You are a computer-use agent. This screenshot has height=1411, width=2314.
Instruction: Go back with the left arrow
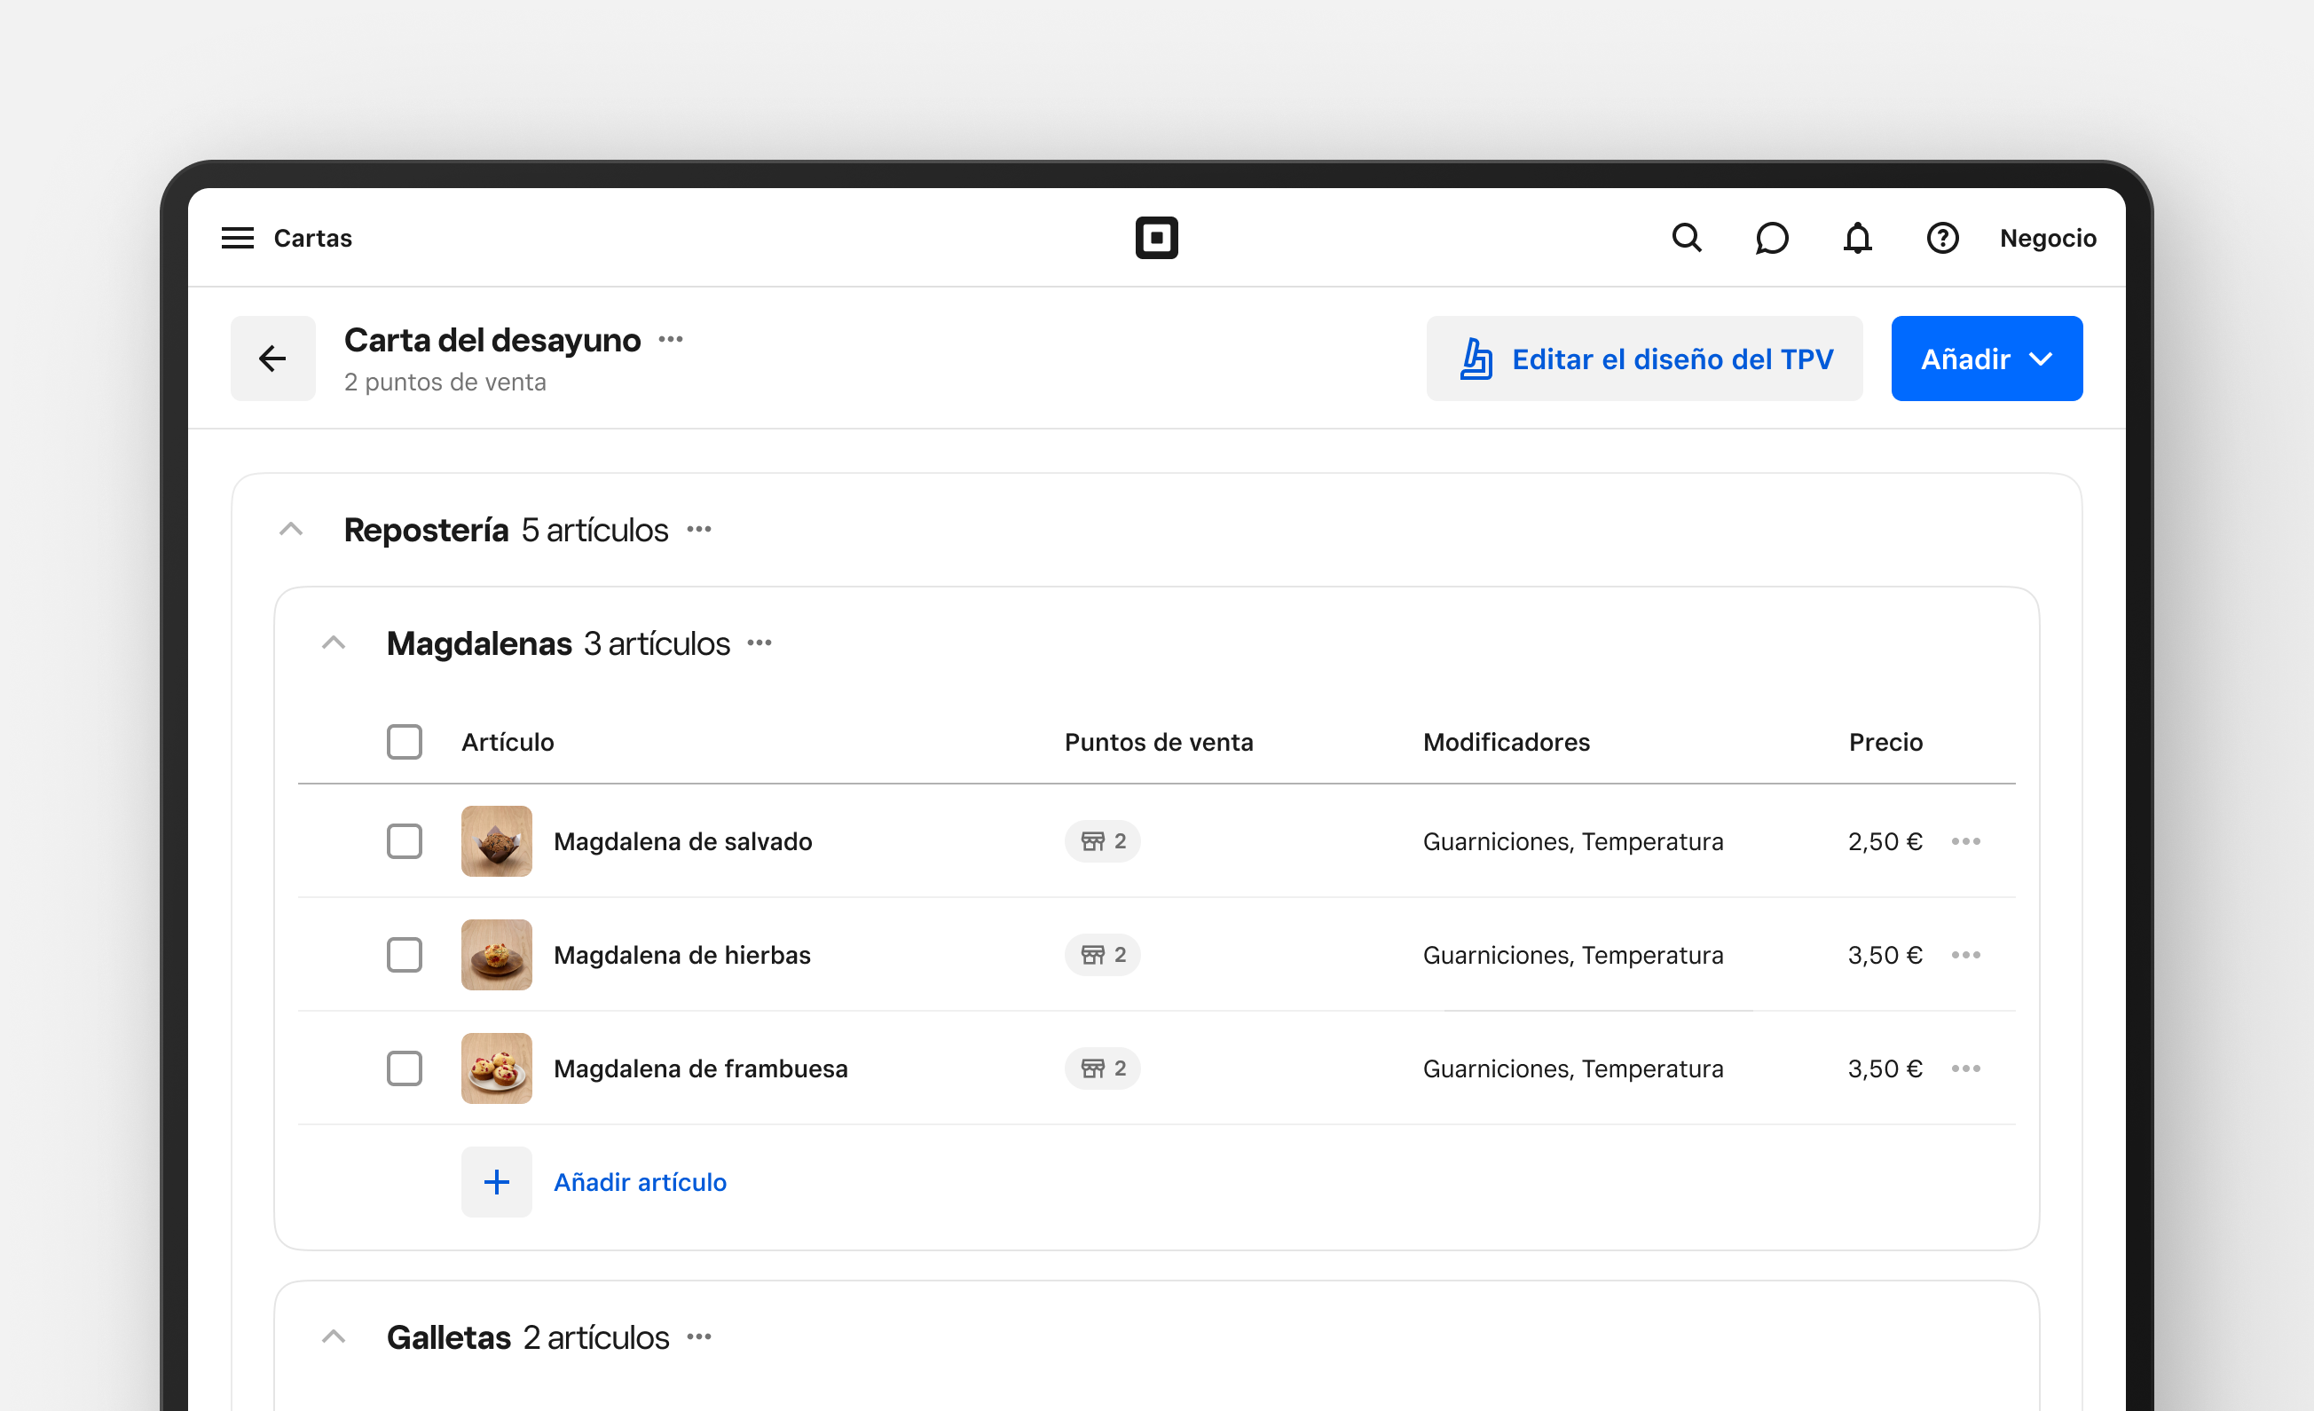coord(273,358)
